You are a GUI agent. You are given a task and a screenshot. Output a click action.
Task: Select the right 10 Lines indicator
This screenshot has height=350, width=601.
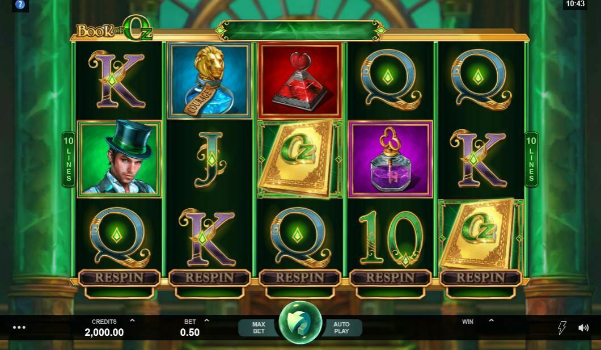pos(531,159)
